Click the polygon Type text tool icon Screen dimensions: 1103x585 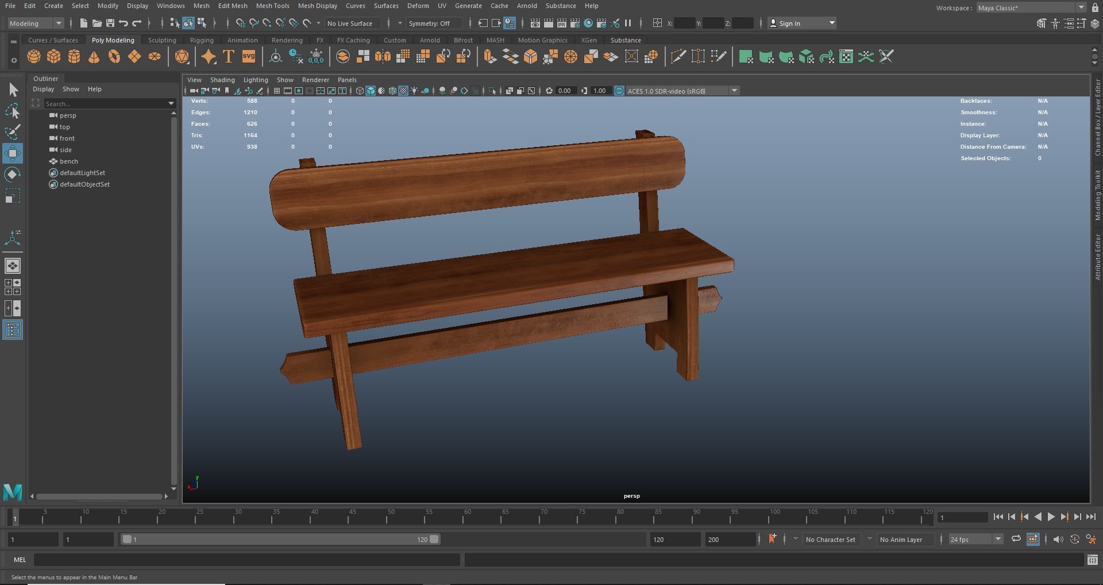point(229,57)
